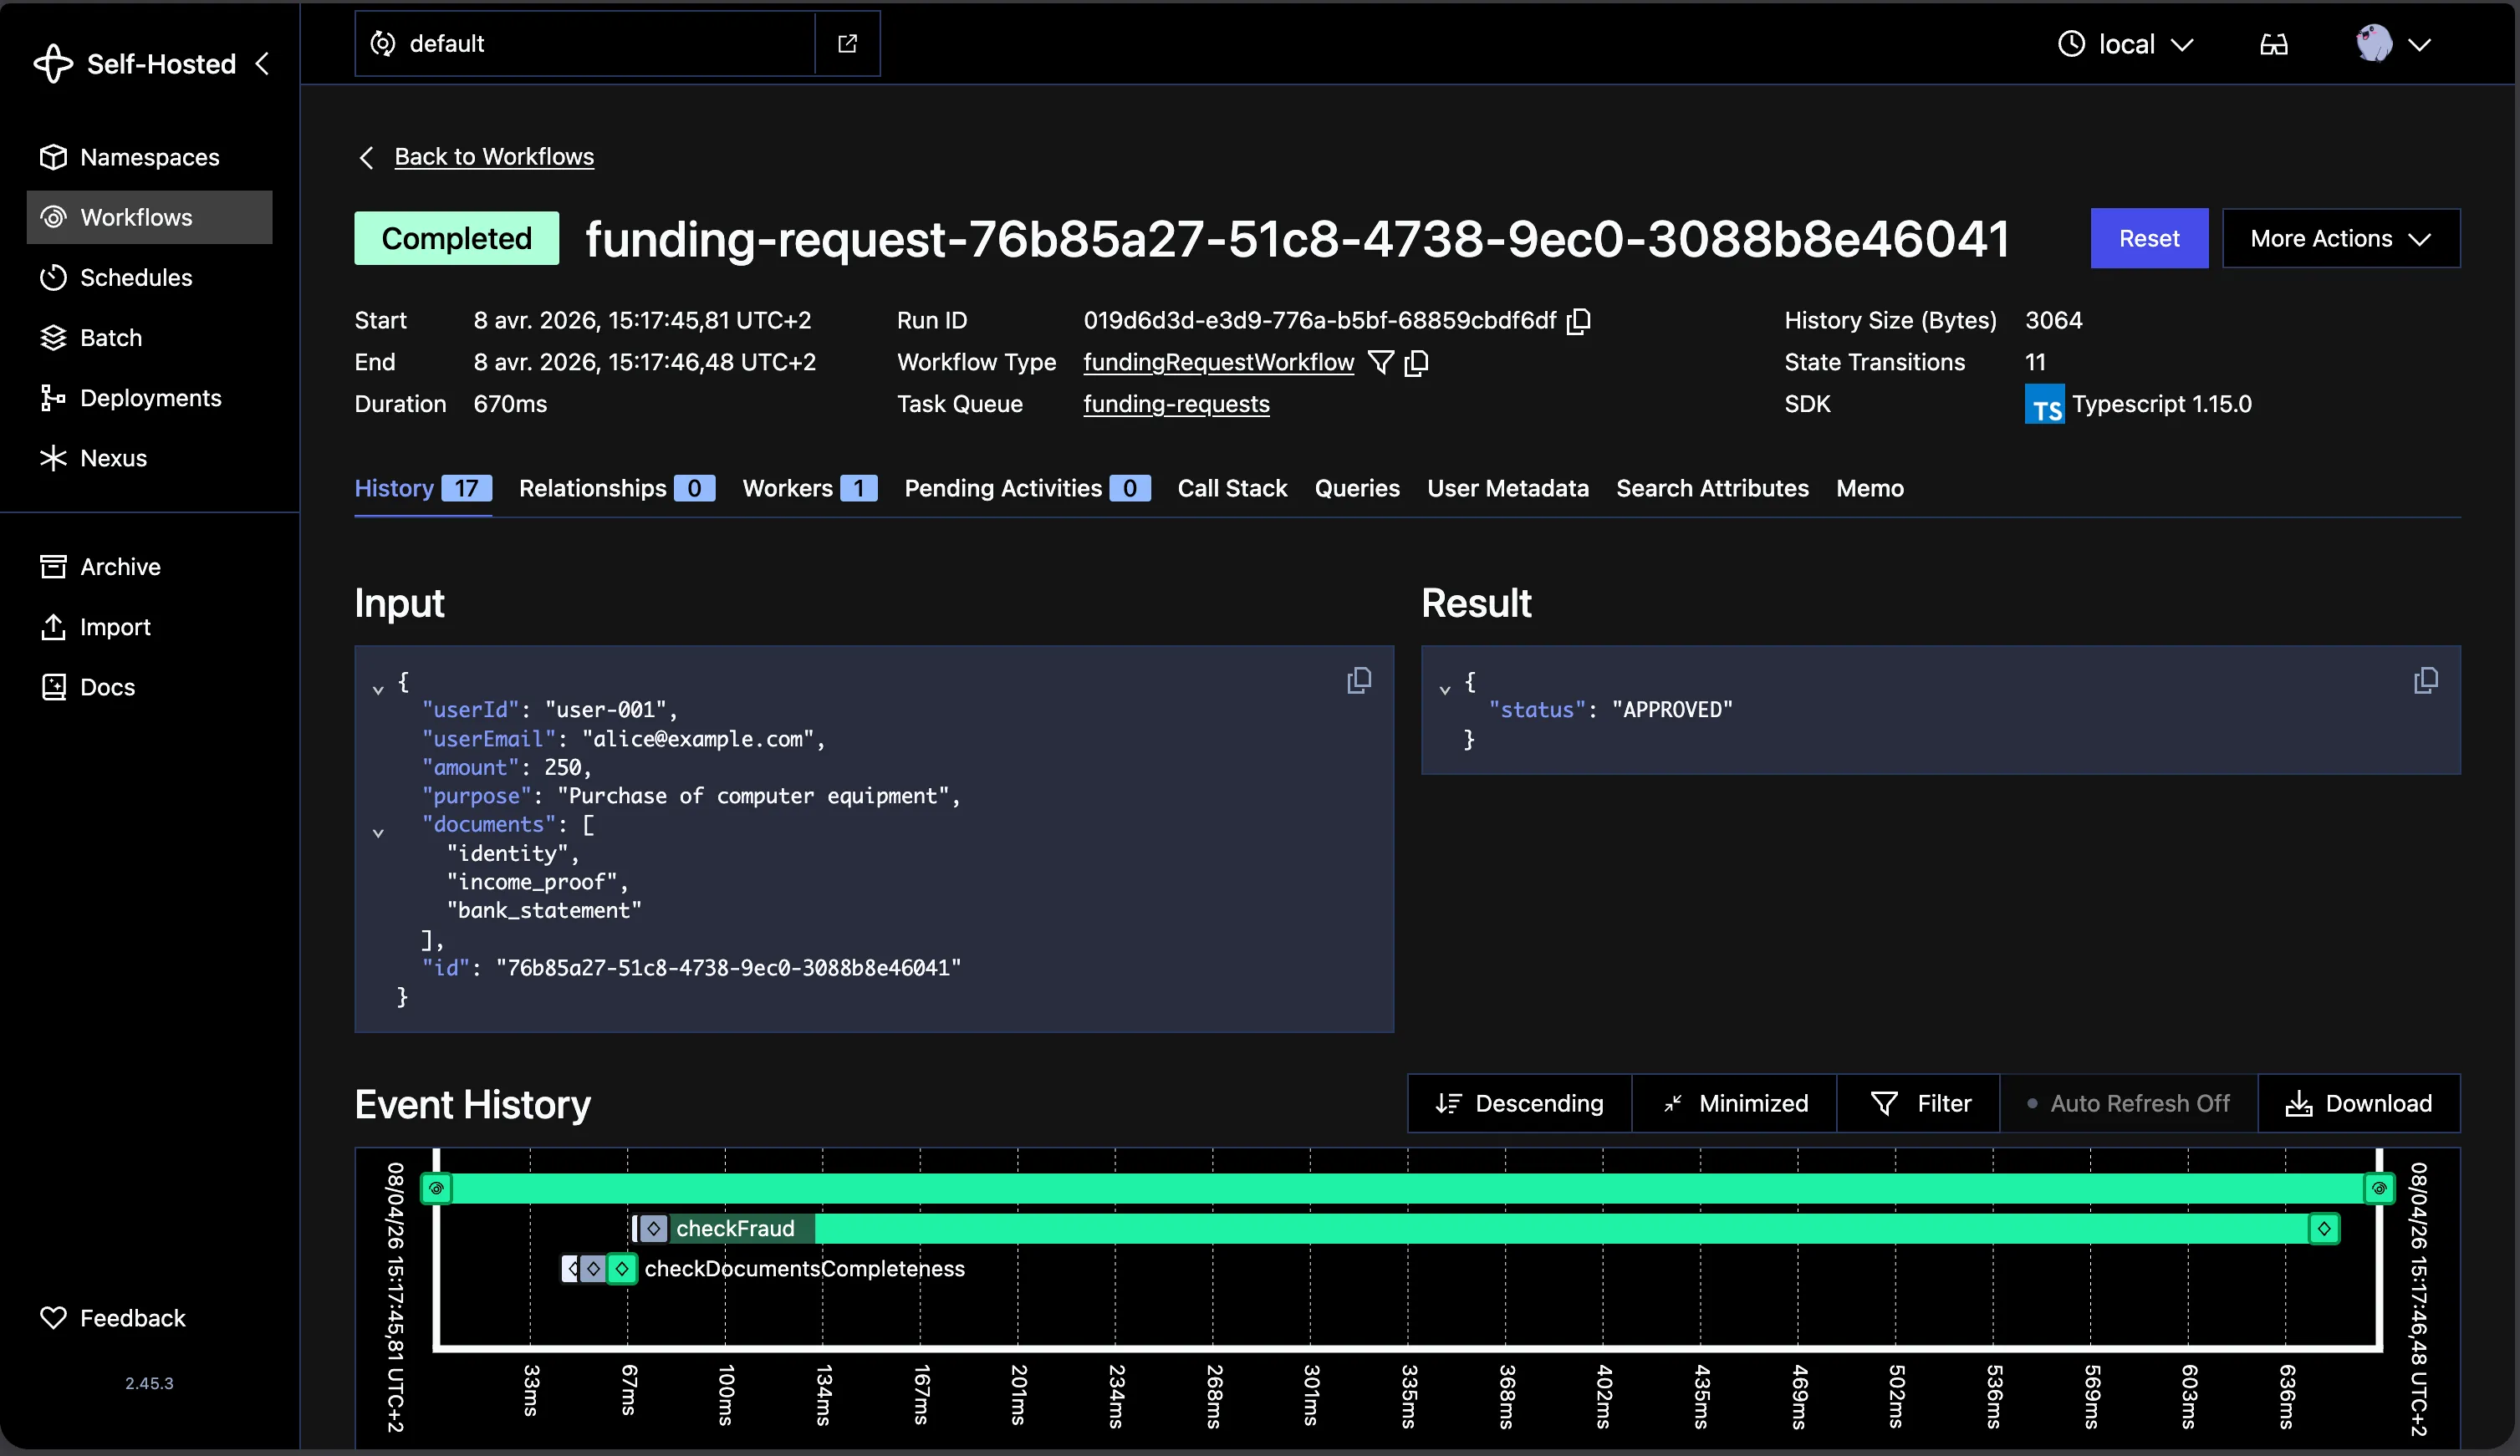Open the Call Stack tab
2520x1456 pixels.
[x=1232, y=488]
